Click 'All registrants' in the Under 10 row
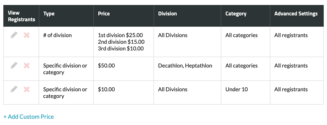Image resolution: width=327 pixels, height=125 pixels. click(291, 89)
